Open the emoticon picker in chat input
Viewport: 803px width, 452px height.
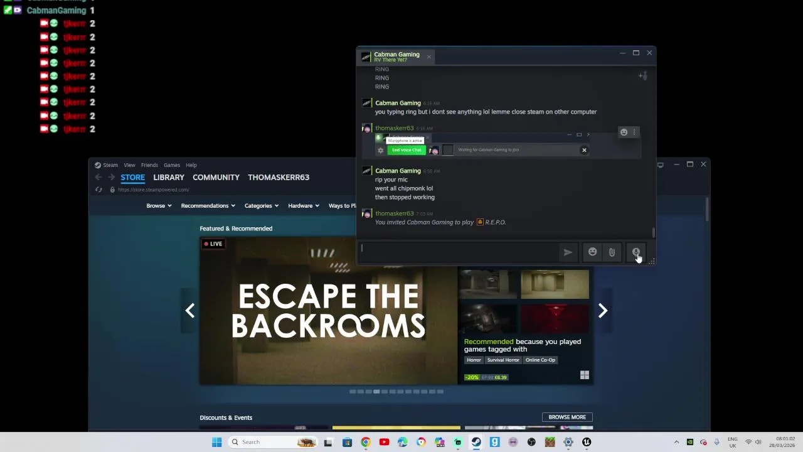coord(592,252)
